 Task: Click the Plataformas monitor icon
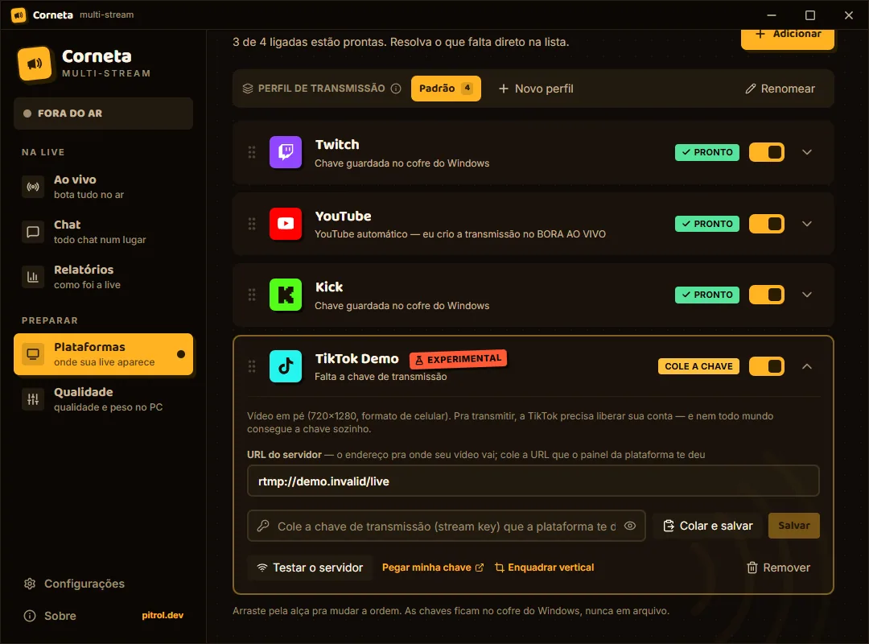coord(33,354)
